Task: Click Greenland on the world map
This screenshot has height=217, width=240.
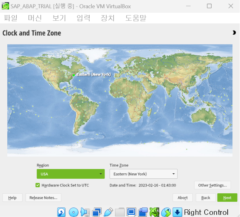Action: (93, 55)
